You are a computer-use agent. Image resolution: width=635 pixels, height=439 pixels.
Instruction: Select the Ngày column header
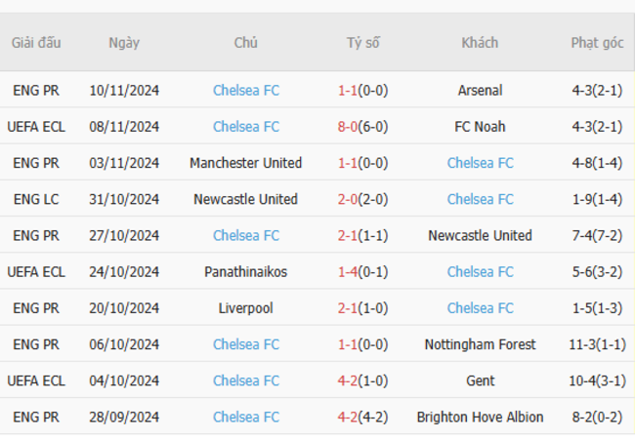pos(124,43)
